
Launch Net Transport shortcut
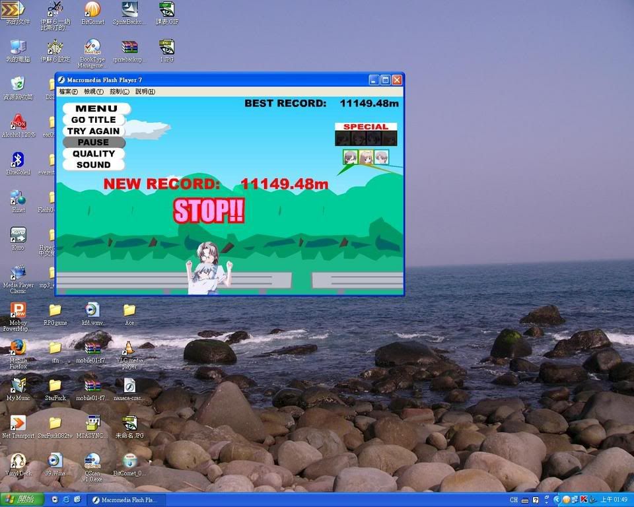pos(18,426)
